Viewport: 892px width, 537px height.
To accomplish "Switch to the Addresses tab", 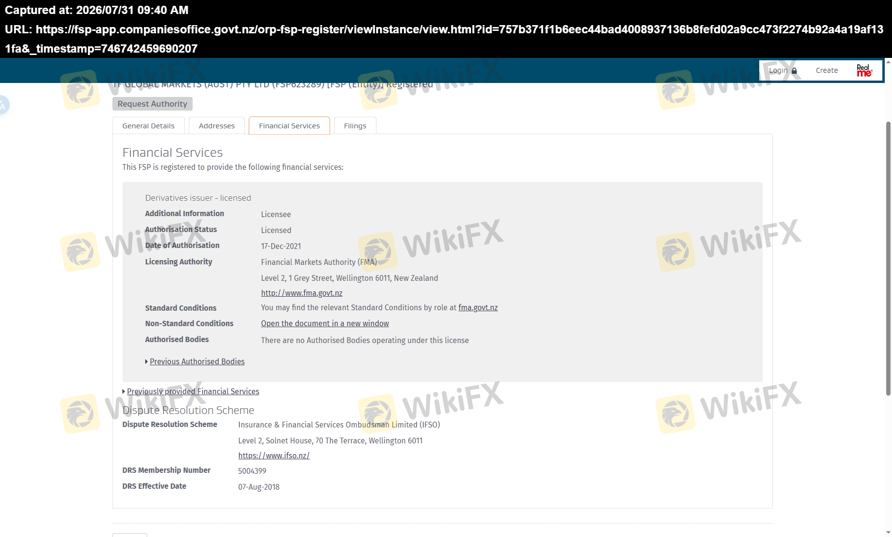I will [217, 126].
